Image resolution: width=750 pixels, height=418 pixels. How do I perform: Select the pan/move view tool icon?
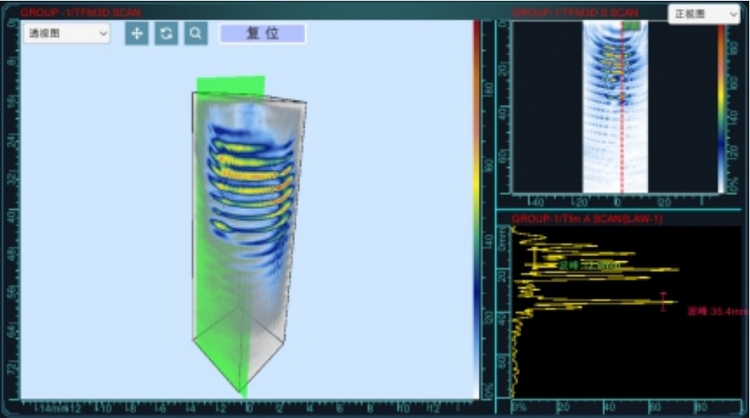pyautogui.click(x=136, y=33)
